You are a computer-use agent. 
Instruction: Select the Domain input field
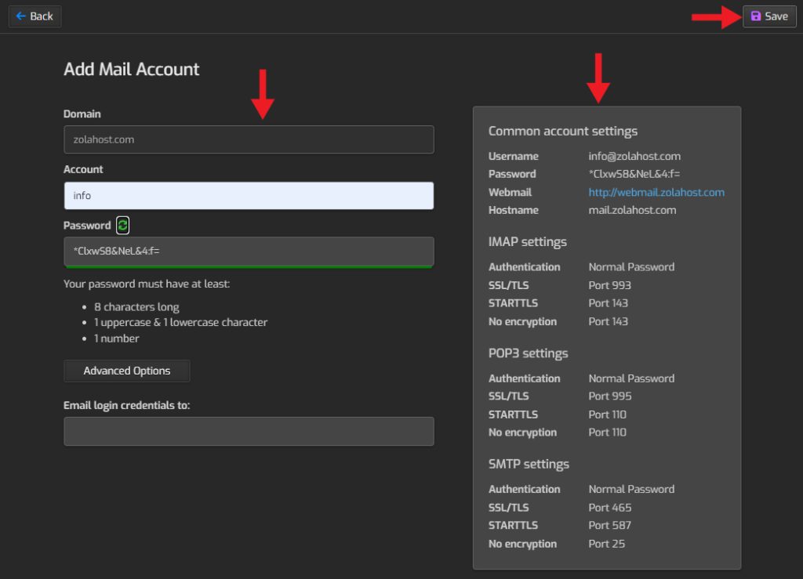click(249, 139)
